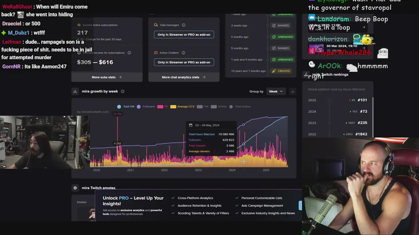Open info icon for estimate income for subscriptions
419x235 pixels.
pos(129,53)
